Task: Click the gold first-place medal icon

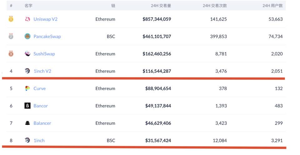Action: click(11, 19)
